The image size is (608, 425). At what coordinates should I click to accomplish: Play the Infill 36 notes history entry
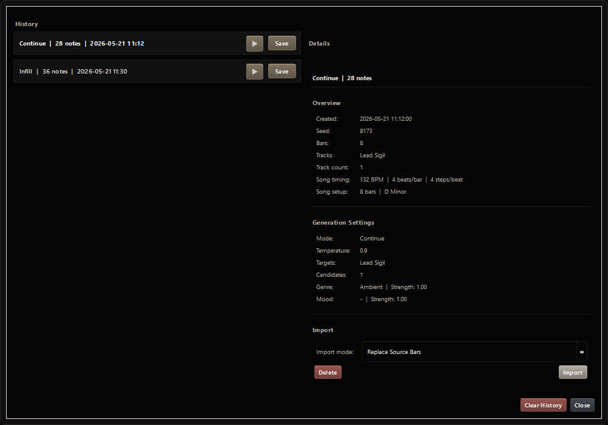pyautogui.click(x=254, y=72)
